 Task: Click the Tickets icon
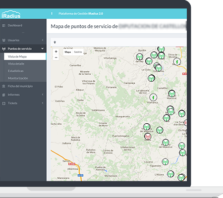pyautogui.click(x=3, y=103)
